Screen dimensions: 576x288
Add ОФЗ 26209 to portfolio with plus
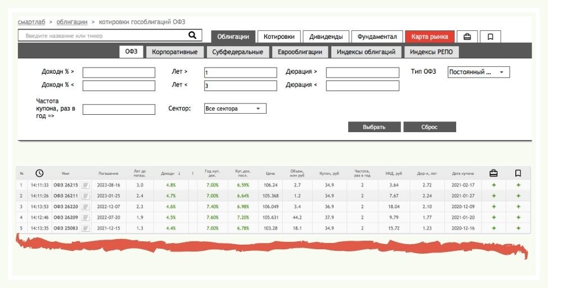click(x=494, y=218)
